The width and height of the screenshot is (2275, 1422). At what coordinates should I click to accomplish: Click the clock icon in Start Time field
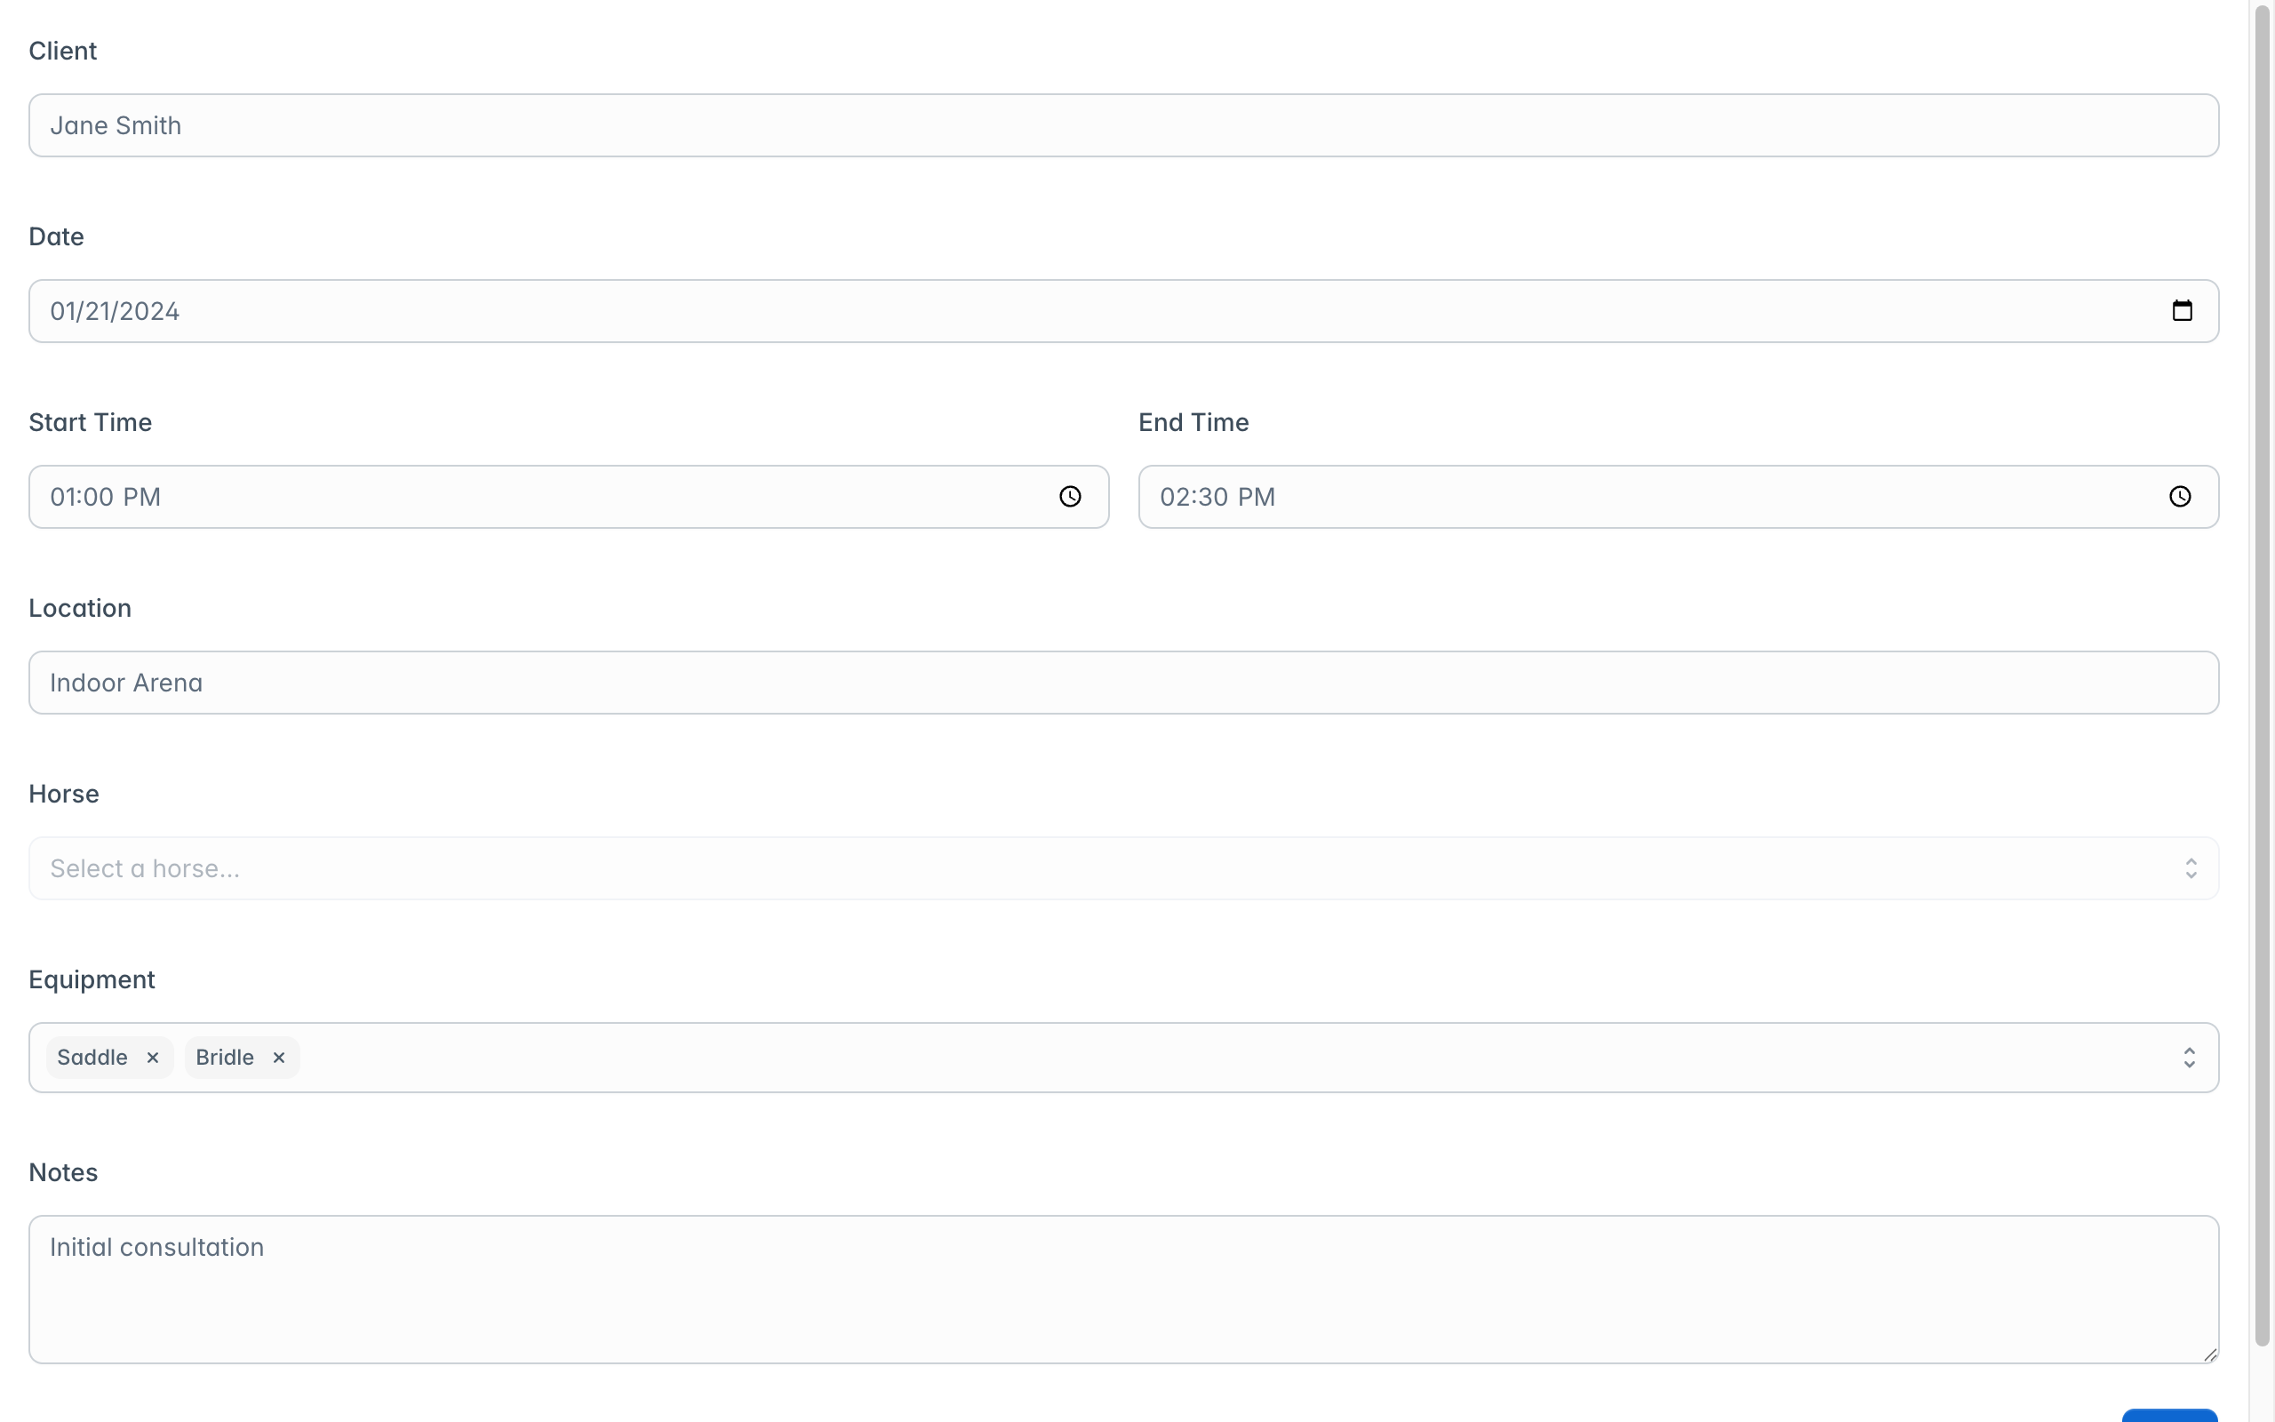(1071, 497)
